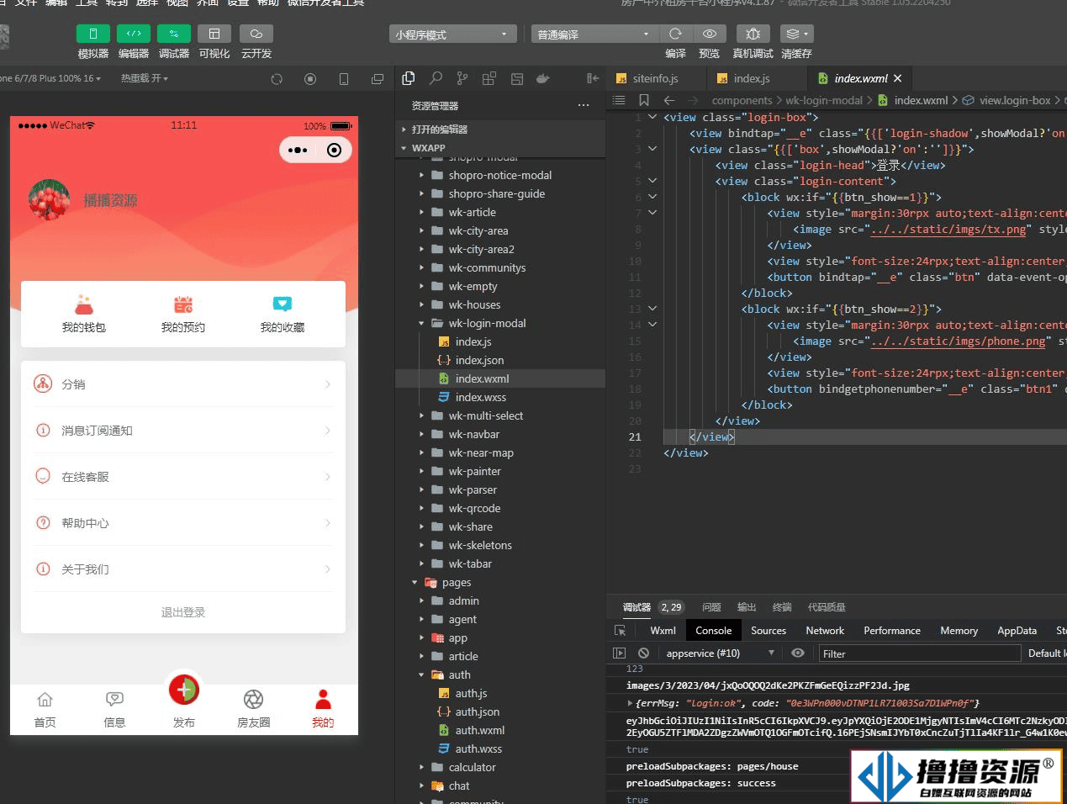Viewport: 1067px width, 804px height.
Task: Click the detach simulator window icon
Action: click(x=378, y=79)
